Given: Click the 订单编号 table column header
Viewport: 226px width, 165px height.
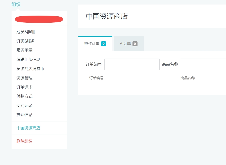Looking at the screenshot, I should [97, 78].
